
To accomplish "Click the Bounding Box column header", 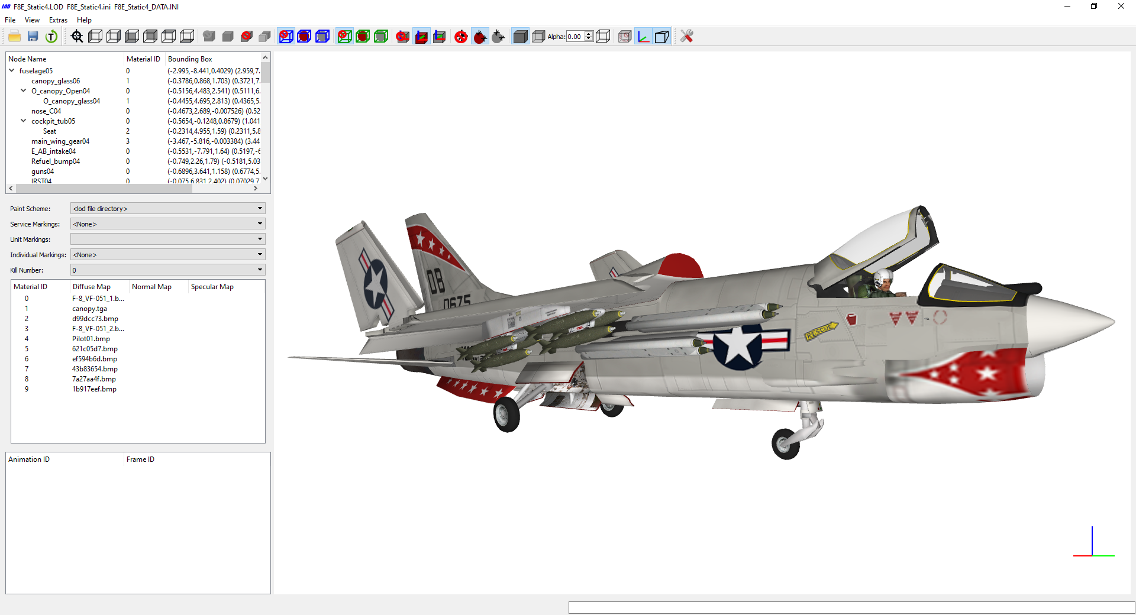I will pos(212,59).
